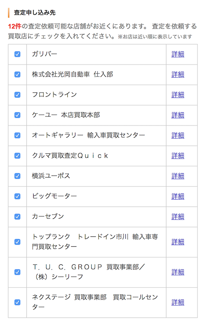View 詳細 for T.U.C. GROUP 買取事業部
206x325 pixels.
pos(178,273)
